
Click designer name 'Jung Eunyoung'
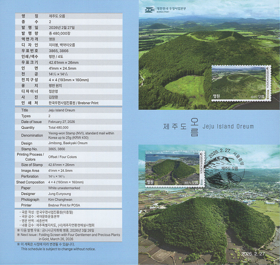click(x=60, y=194)
